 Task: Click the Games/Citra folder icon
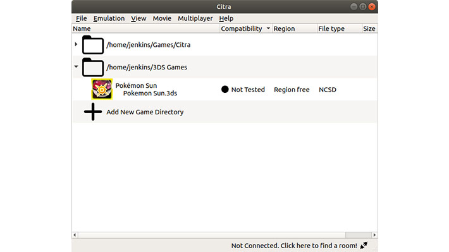[x=93, y=45]
